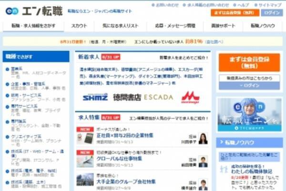This screenshot has height=191, width=286.
Task: Click the ダイキン工業(管理部門) job link
Action: pyautogui.click(x=159, y=76)
